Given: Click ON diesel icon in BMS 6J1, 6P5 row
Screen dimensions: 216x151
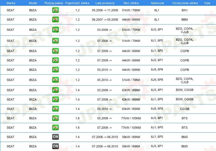Looking at the screenshot, I should pos(55,137).
